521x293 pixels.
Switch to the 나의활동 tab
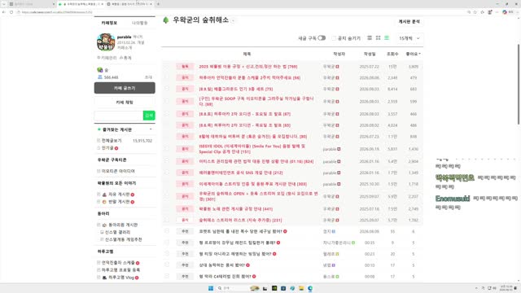[139, 23]
